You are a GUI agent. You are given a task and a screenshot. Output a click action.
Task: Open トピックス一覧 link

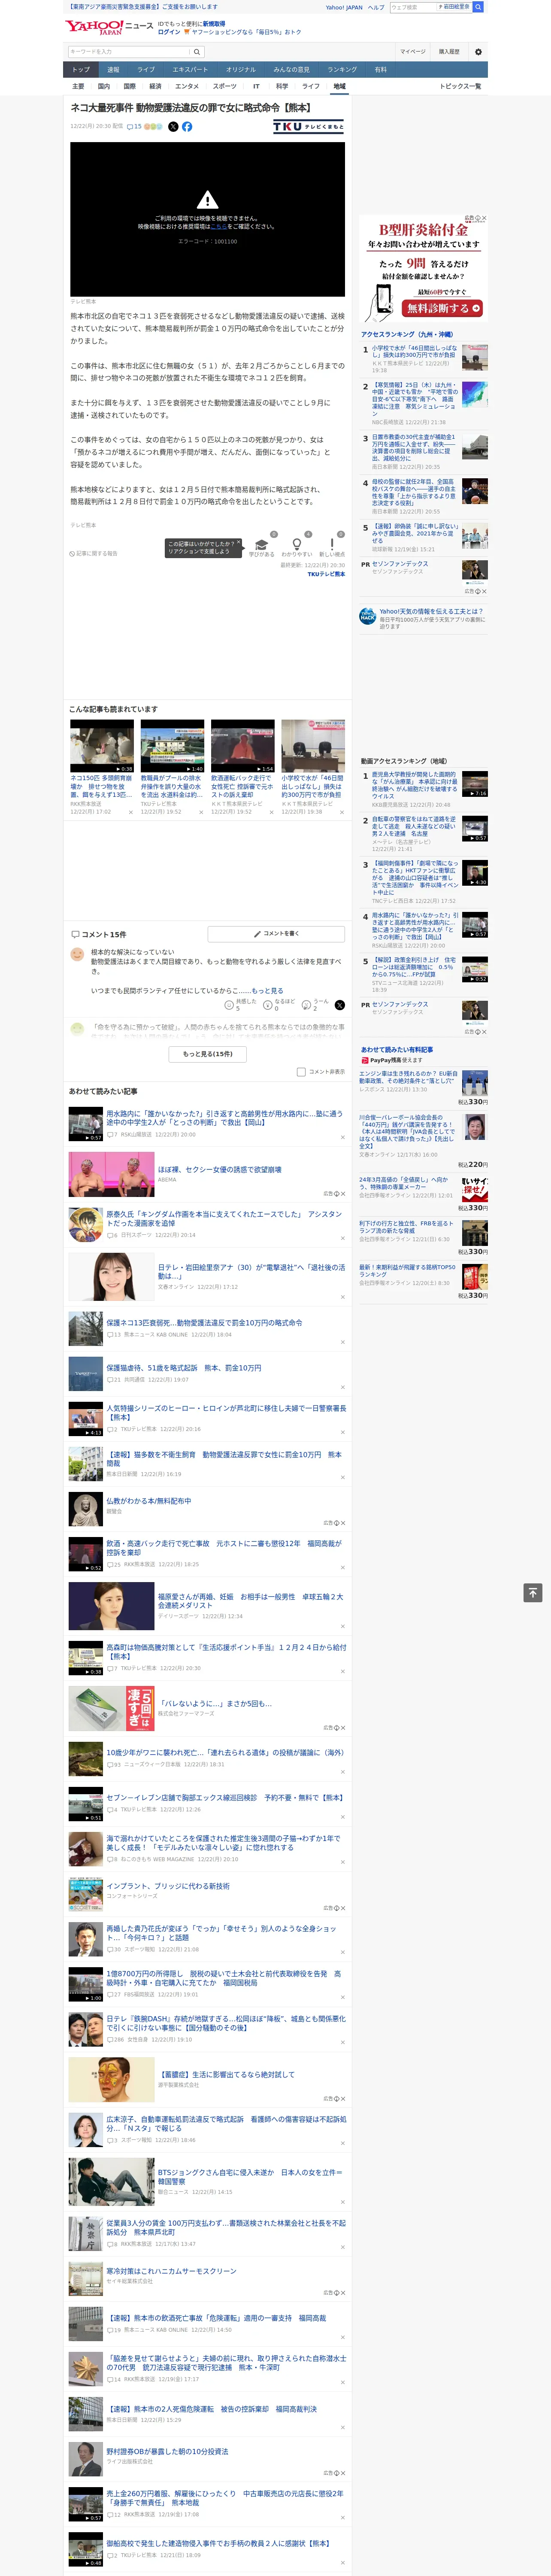[460, 86]
